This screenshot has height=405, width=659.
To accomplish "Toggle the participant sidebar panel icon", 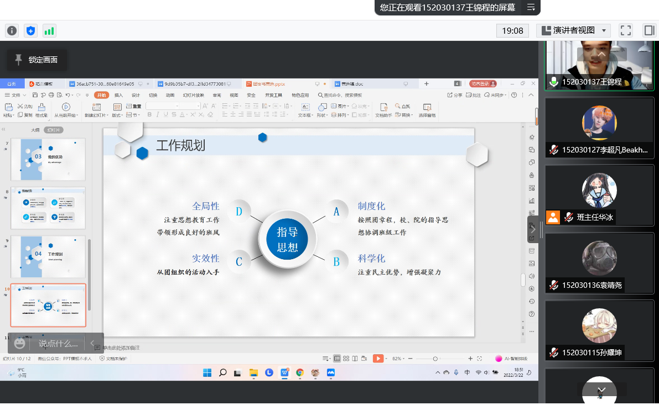I will 648,30.
